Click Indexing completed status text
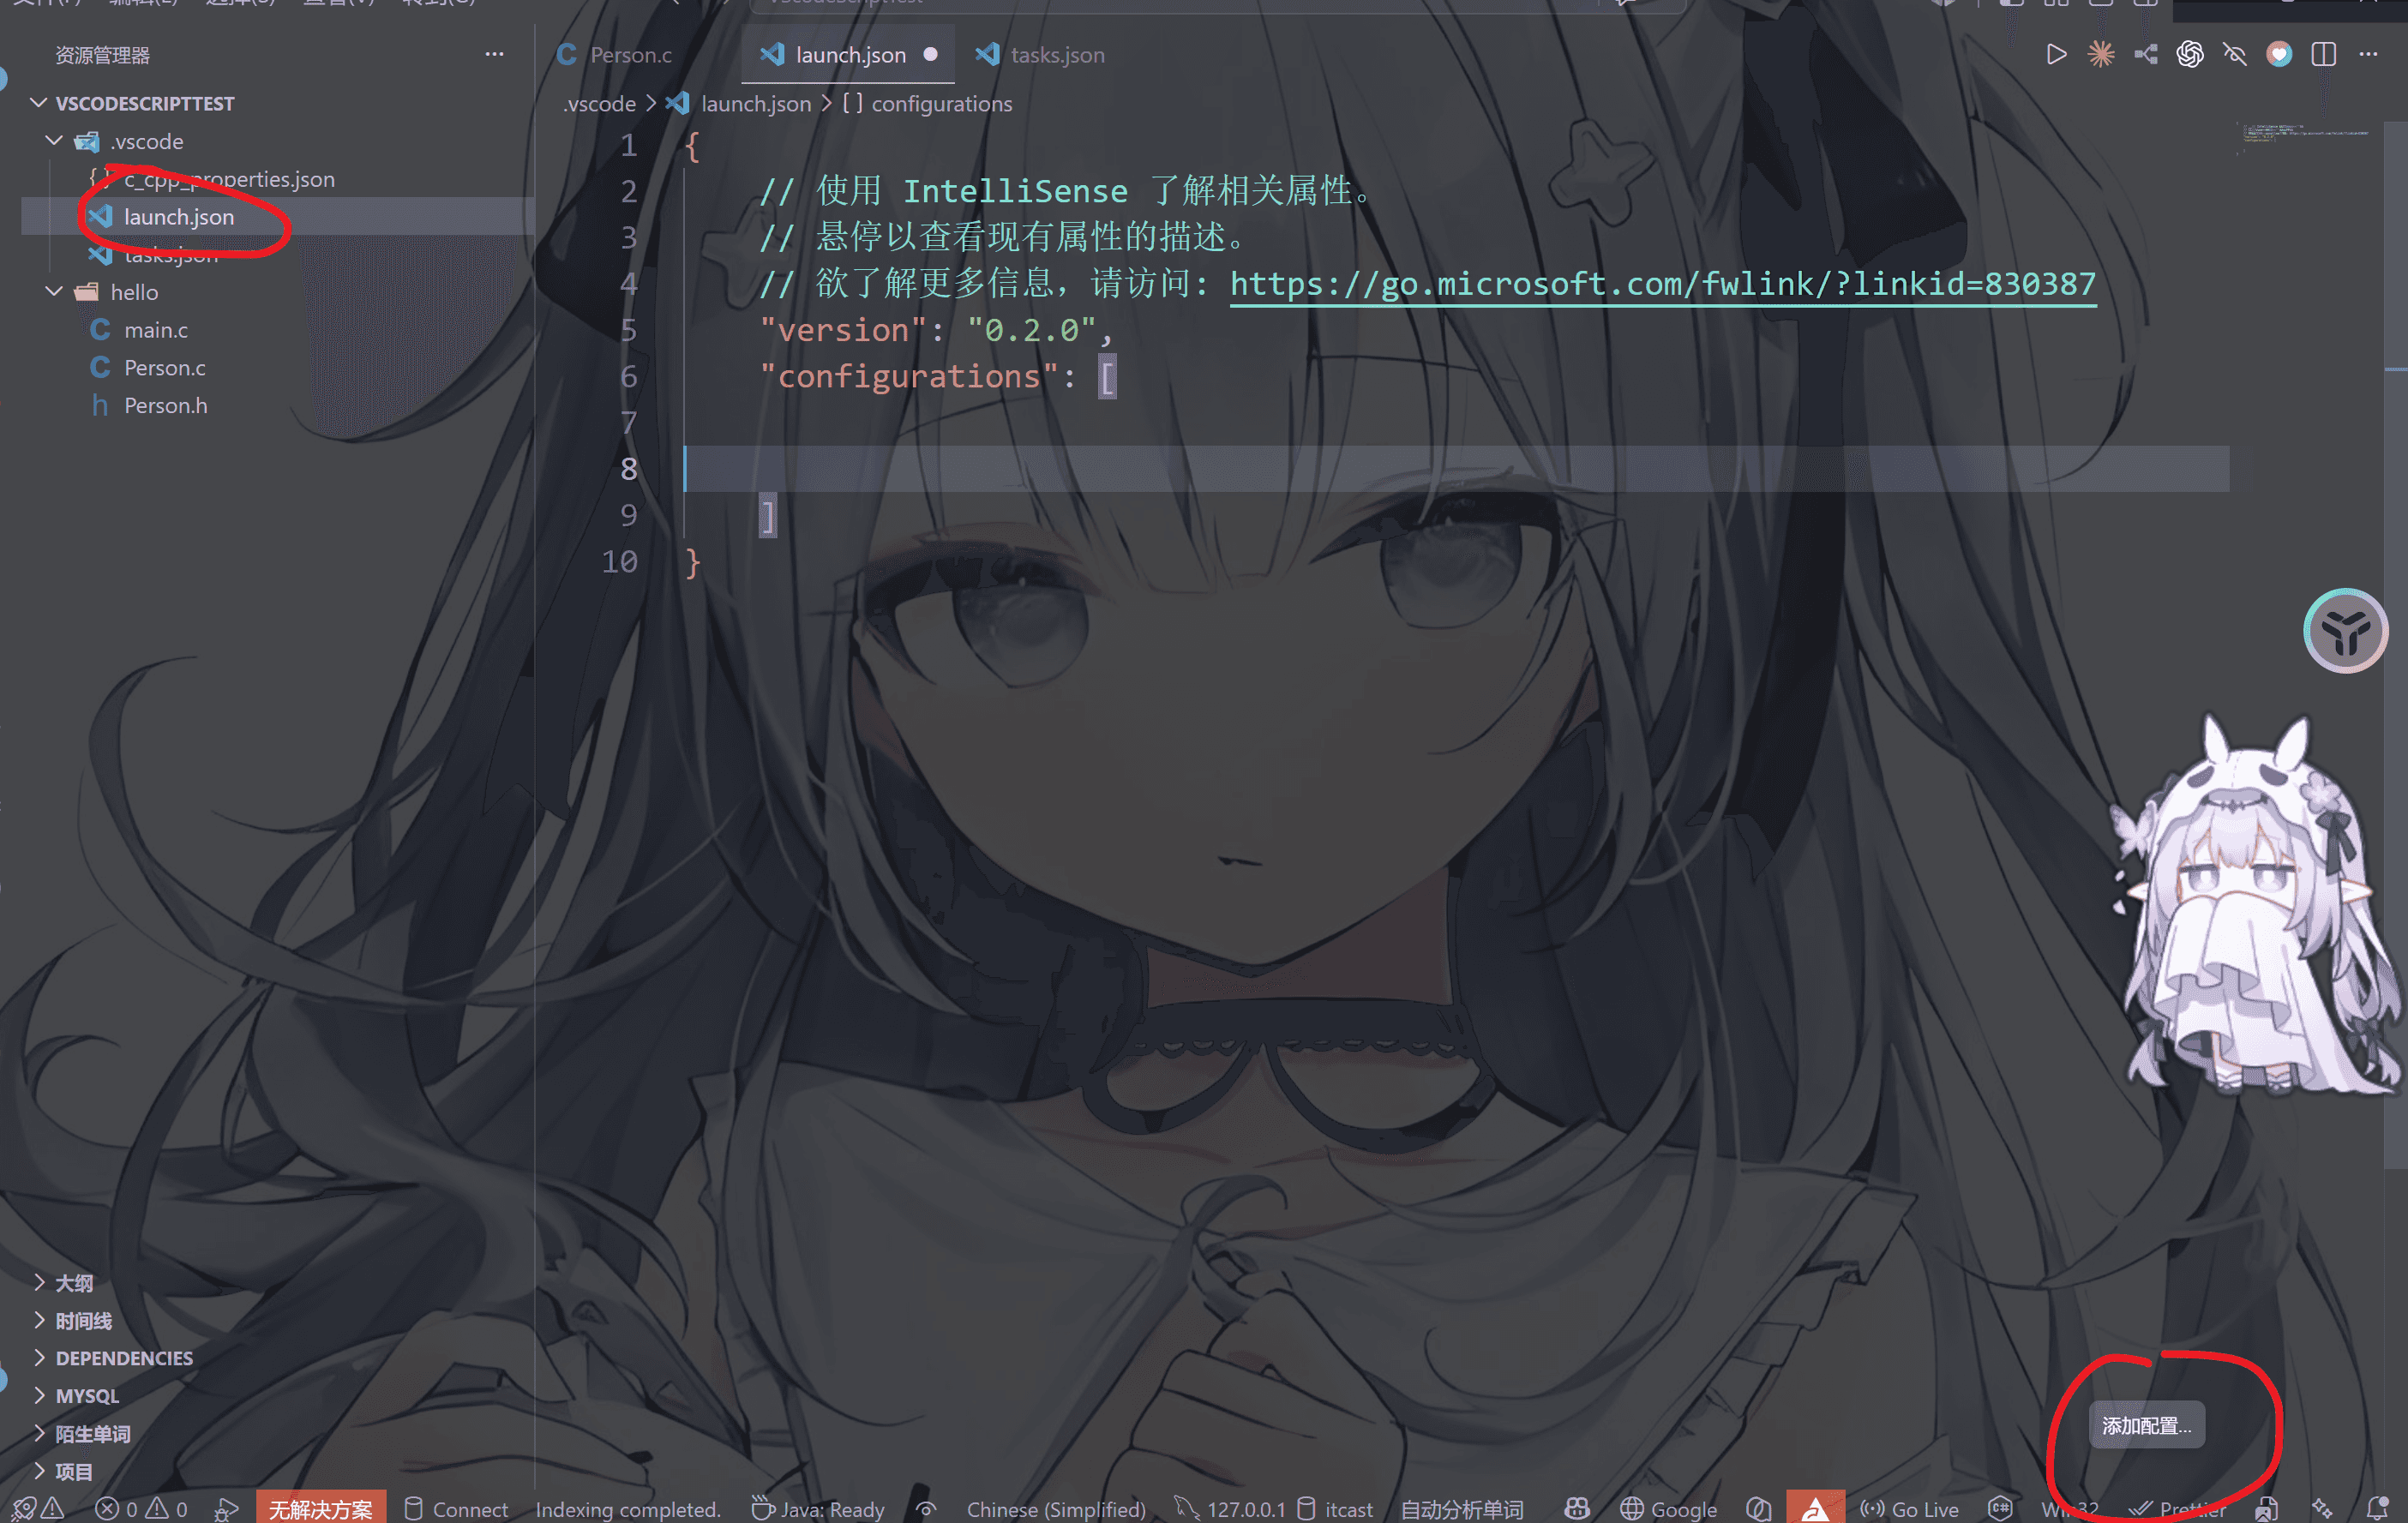2408x1523 pixels. point(628,1509)
